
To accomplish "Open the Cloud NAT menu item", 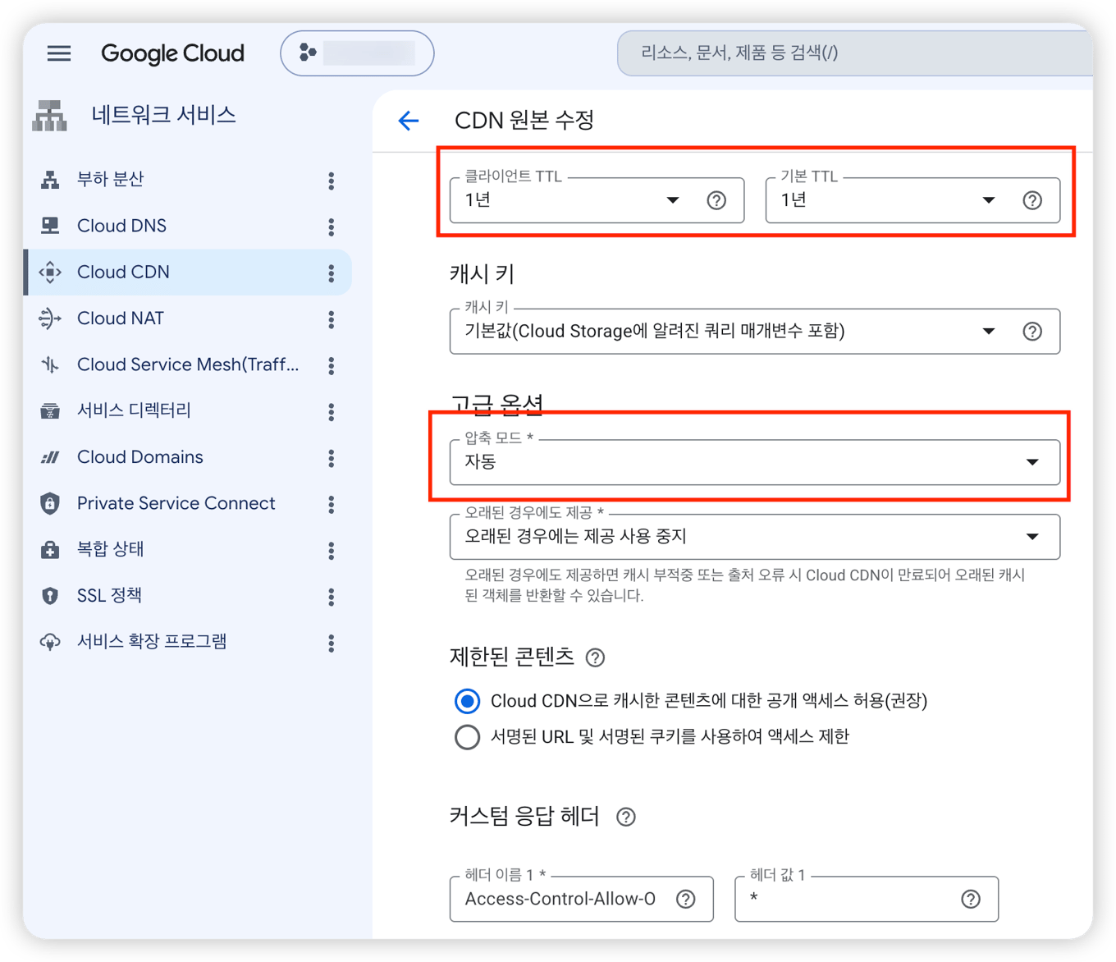I will click(x=121, y=318).
